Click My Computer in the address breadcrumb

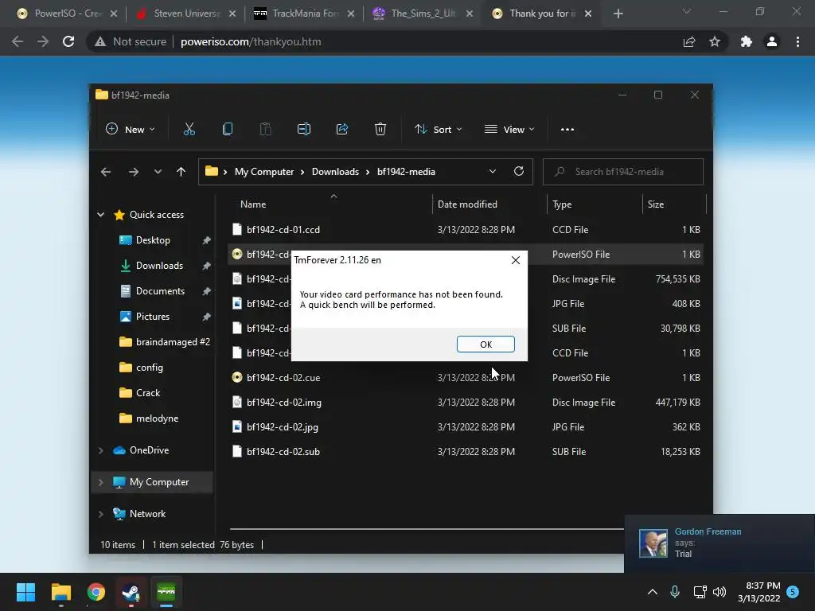[264, 172]
